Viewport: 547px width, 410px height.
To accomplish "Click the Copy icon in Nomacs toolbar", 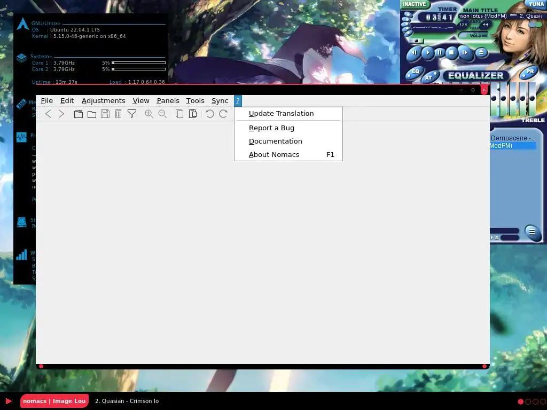I will 179,114.
